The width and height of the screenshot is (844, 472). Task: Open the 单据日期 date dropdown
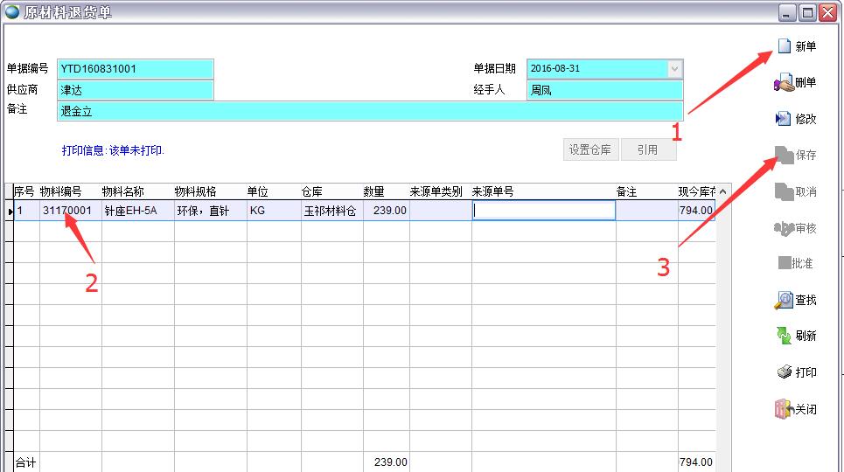(674, 69)
